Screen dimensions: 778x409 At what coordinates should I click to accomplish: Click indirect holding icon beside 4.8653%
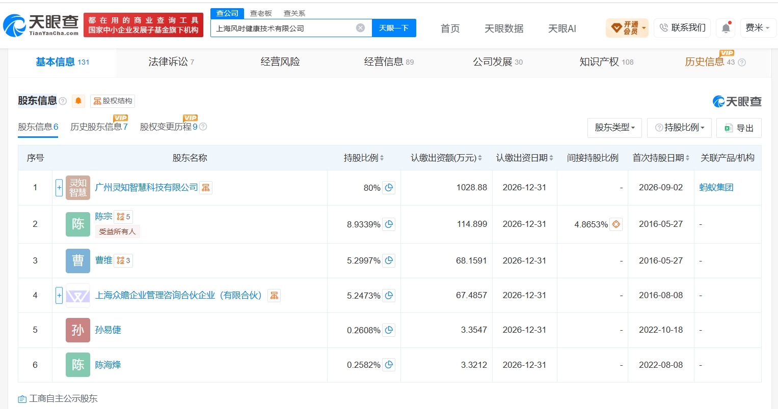pyautogui.click(x=616, y=224)
